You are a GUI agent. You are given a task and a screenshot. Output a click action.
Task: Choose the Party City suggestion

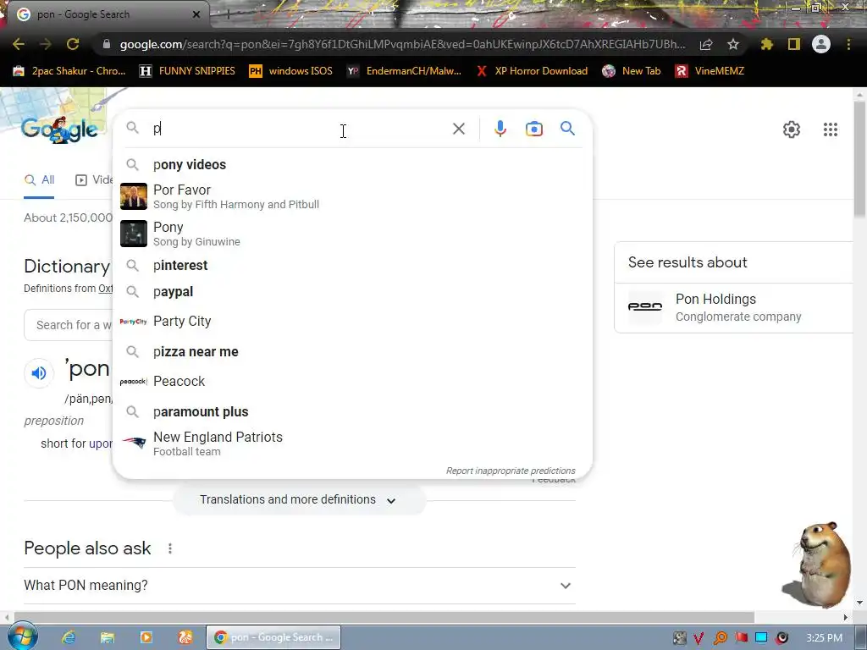tap(352, 321)
